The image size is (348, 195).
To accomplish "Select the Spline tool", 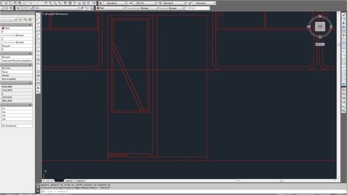I will tap(38, 47).
